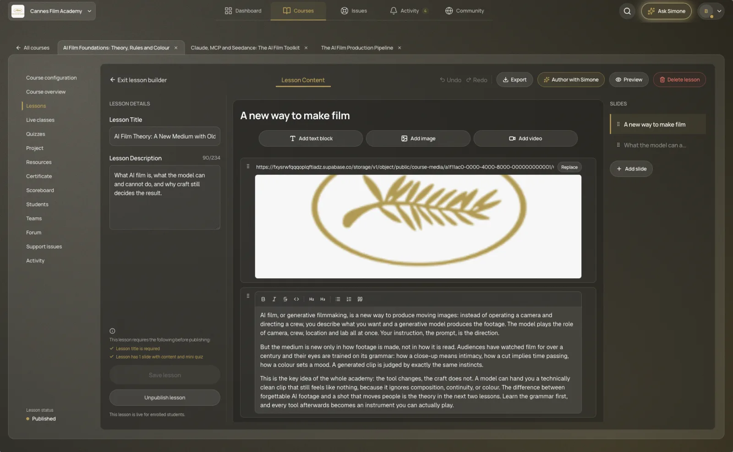Preview the lesson
This screenshot has height=452, width=733.
tap(629, 80)
